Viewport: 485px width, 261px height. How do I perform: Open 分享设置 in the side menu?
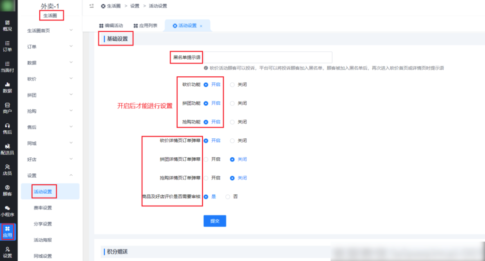(x=43, y=224)
